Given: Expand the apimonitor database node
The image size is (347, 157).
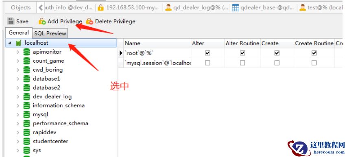Looking at the screenshot, I should (x=18, y=52).
